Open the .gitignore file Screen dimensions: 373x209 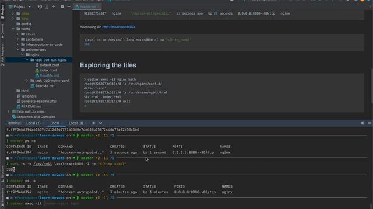[26, 96]
